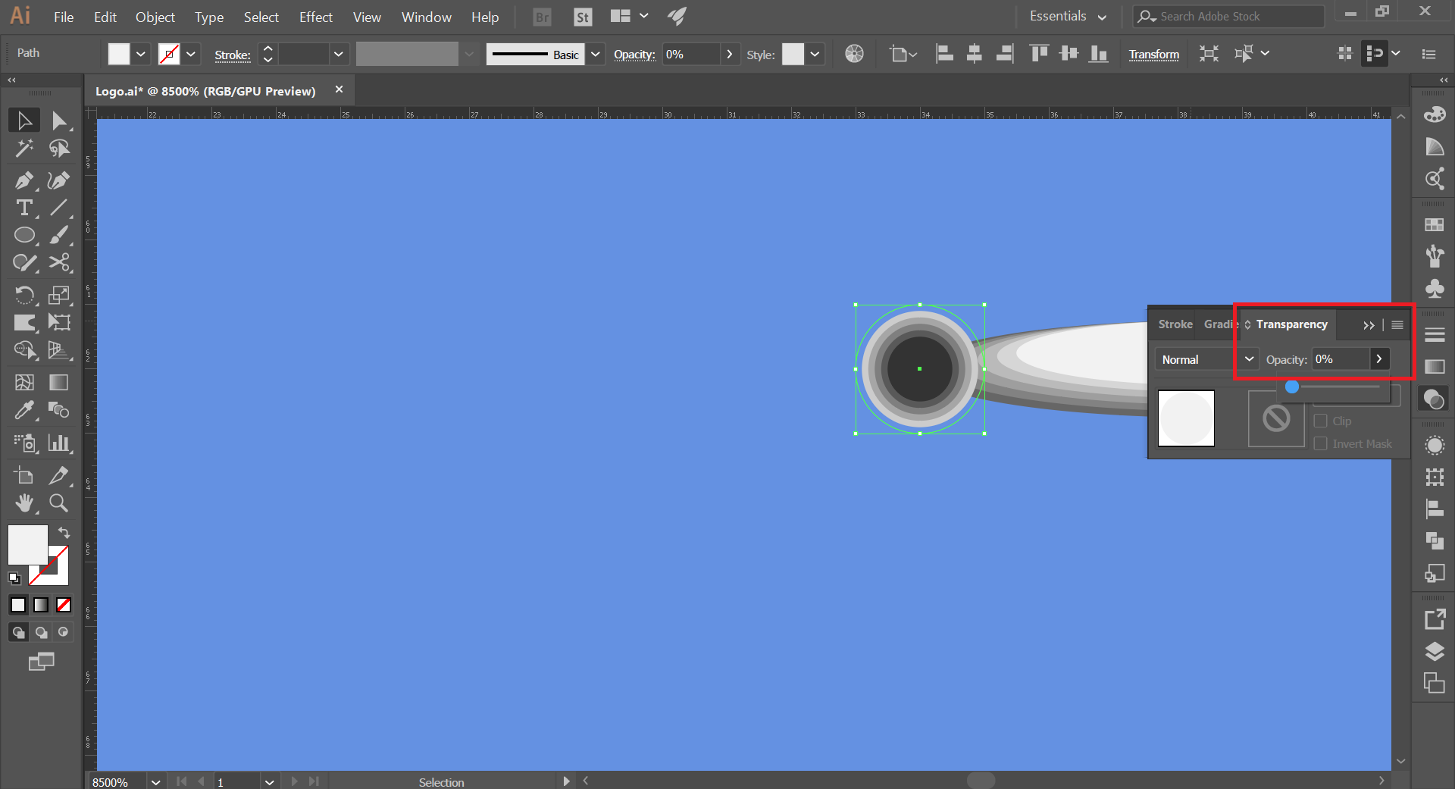The width and height of the screenshot is (1455, 789).
Task: Pick the Shape Builder tool
Action: click(x=24, y=350)
